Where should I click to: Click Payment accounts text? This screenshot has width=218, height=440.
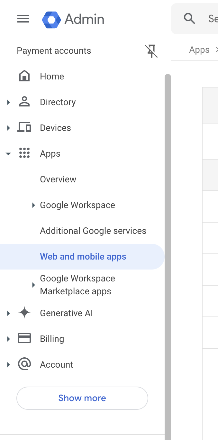[x=54, y=51]
